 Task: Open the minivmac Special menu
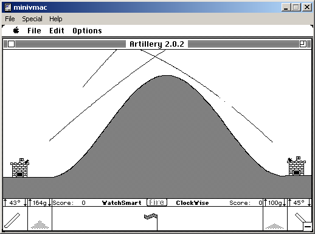(32, 19)
